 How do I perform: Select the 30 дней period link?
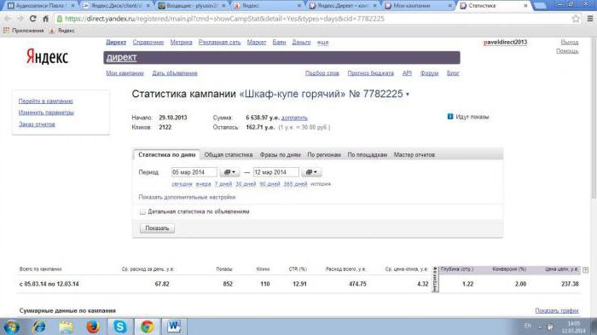point(246,184)
